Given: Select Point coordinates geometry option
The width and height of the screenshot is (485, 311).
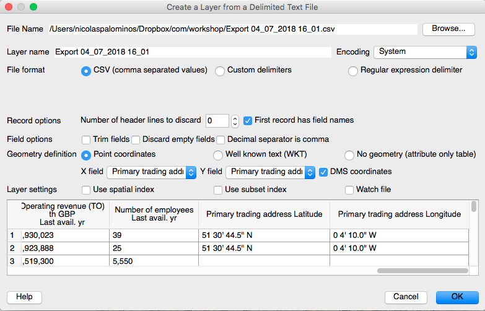Looking at the screenshot, I should 86,155.
